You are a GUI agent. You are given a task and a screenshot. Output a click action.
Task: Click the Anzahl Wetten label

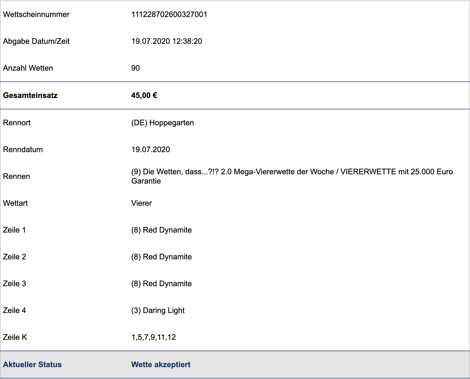coord(28,68)
